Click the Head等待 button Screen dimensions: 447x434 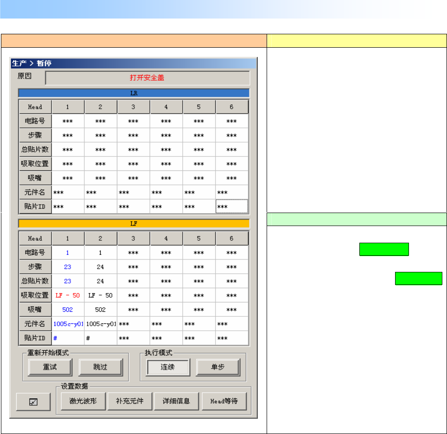point(224,401)
